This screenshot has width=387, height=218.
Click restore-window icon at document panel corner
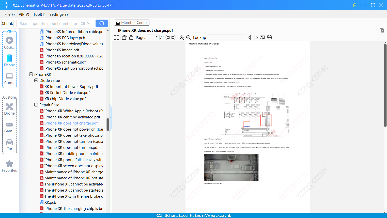click(x=382, y=30)
